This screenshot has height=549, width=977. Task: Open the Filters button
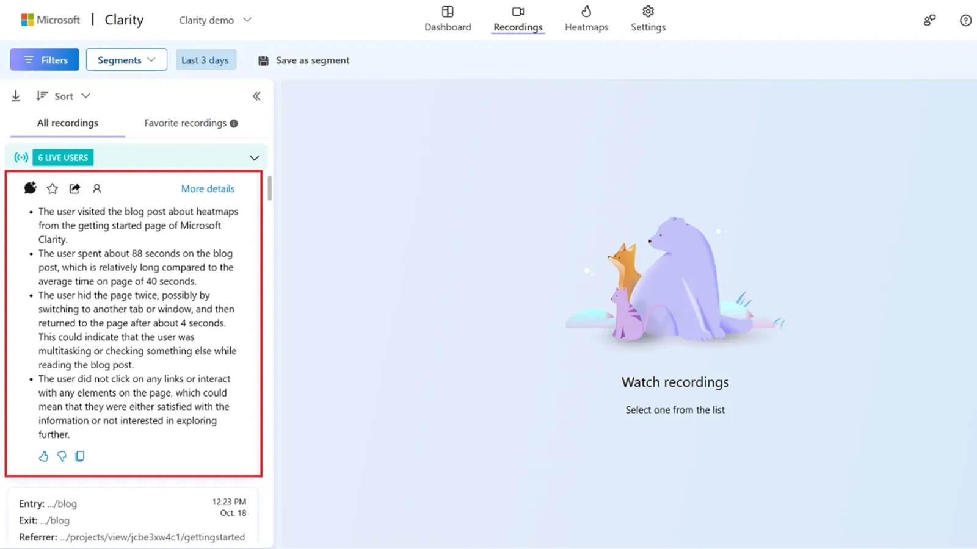[45, 60]
